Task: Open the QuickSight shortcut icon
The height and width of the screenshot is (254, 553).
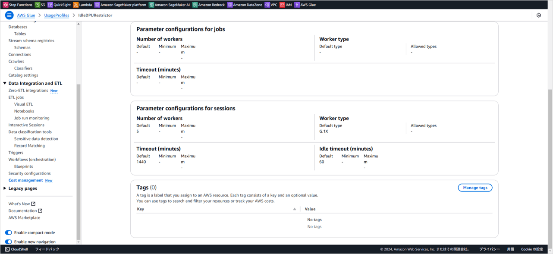Action: pos(50,5)
